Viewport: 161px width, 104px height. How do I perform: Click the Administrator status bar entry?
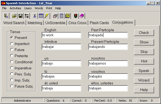(x=22, y=101)
